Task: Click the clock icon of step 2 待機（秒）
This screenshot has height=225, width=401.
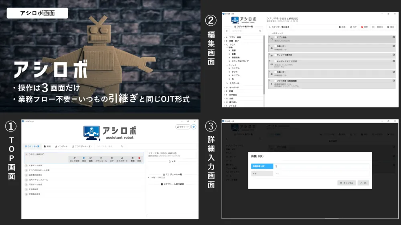Action: coord(271,48)
